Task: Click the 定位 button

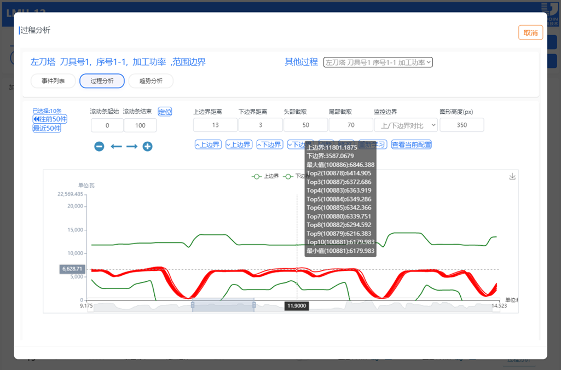Action: (165, 112)
